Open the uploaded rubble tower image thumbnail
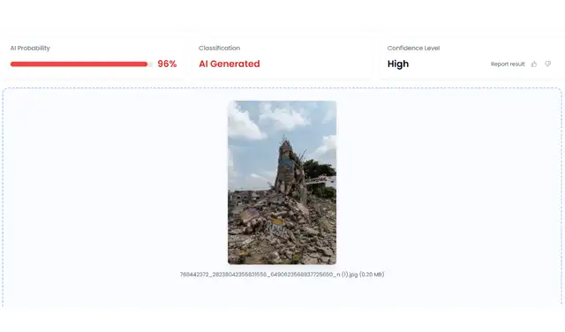The image size is (565, 332). [282, 183]
